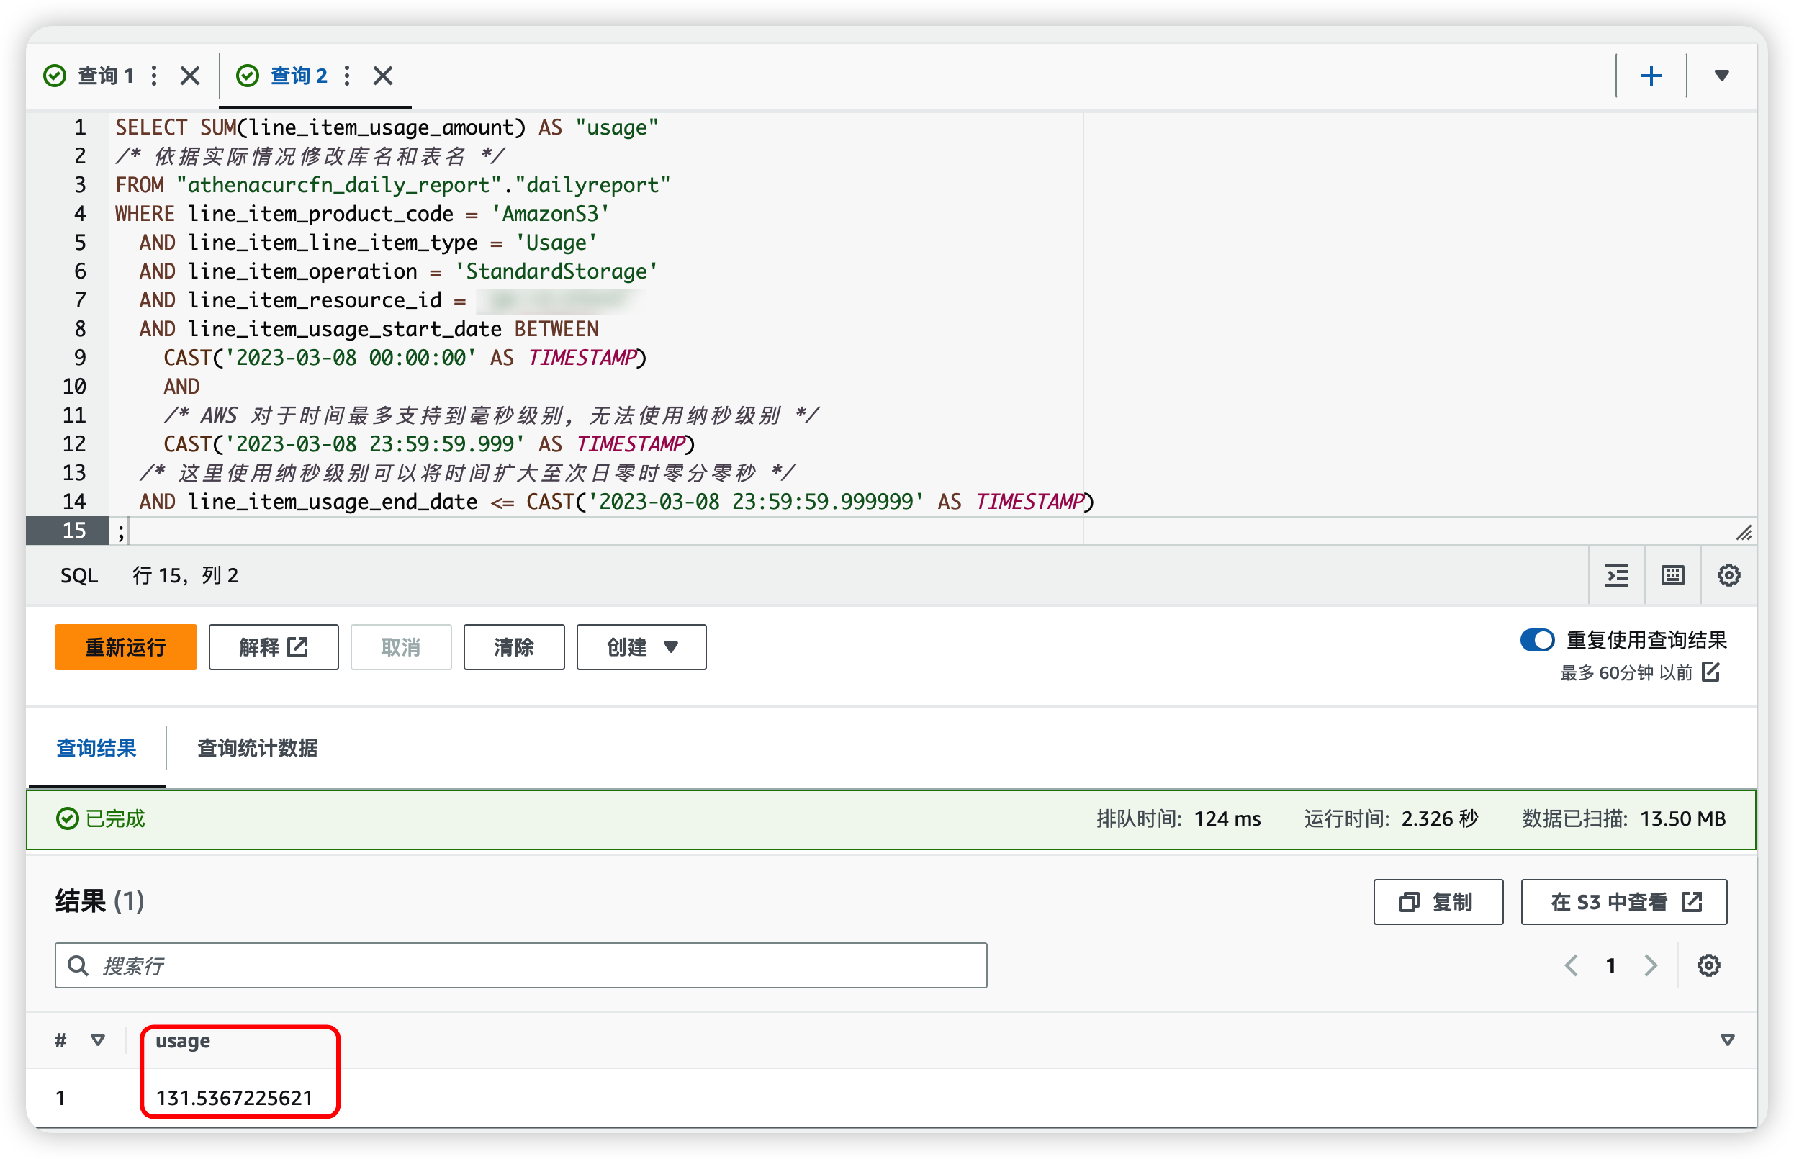Open editor settings gear icon
The width and height of the screenshot is (1794, 1159).
pyautogui.click(x=1728, y=576)
